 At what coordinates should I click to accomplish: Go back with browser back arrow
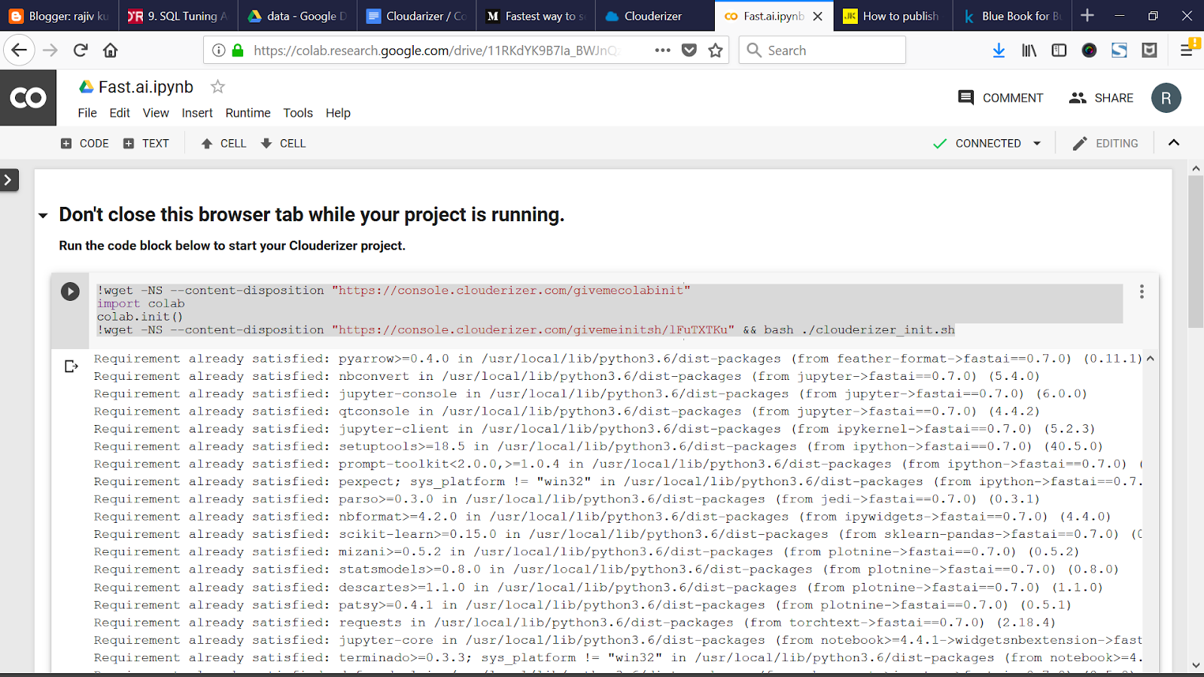pyautogui.click(x=19, y=50)
